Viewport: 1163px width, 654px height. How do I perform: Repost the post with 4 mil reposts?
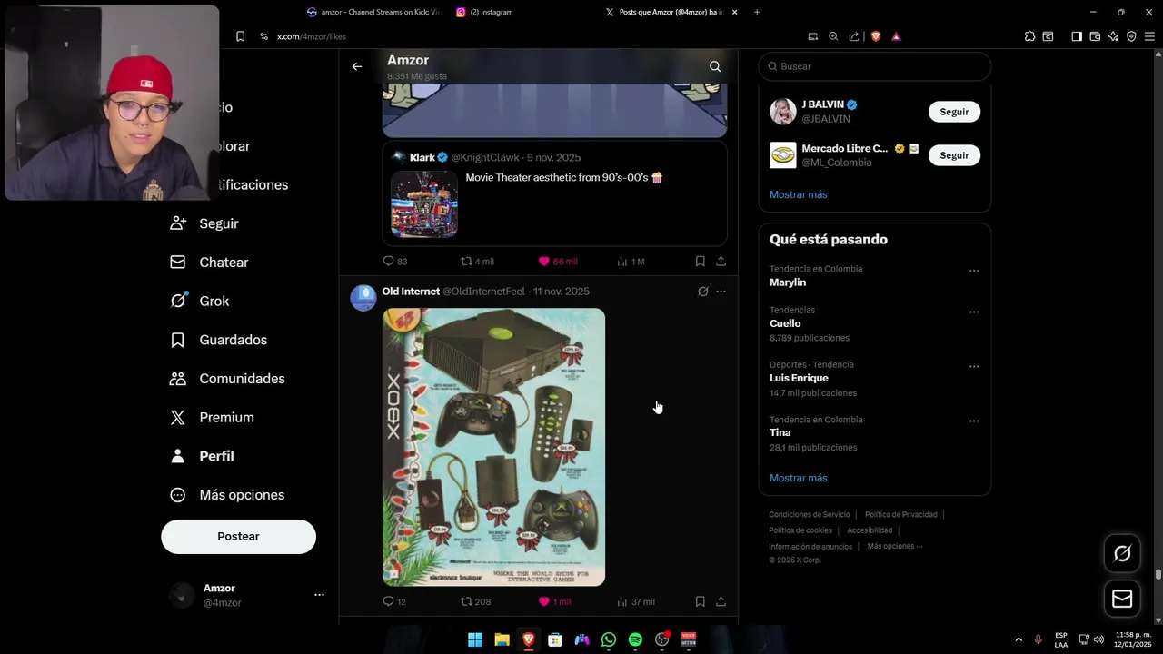coord(477,261)
